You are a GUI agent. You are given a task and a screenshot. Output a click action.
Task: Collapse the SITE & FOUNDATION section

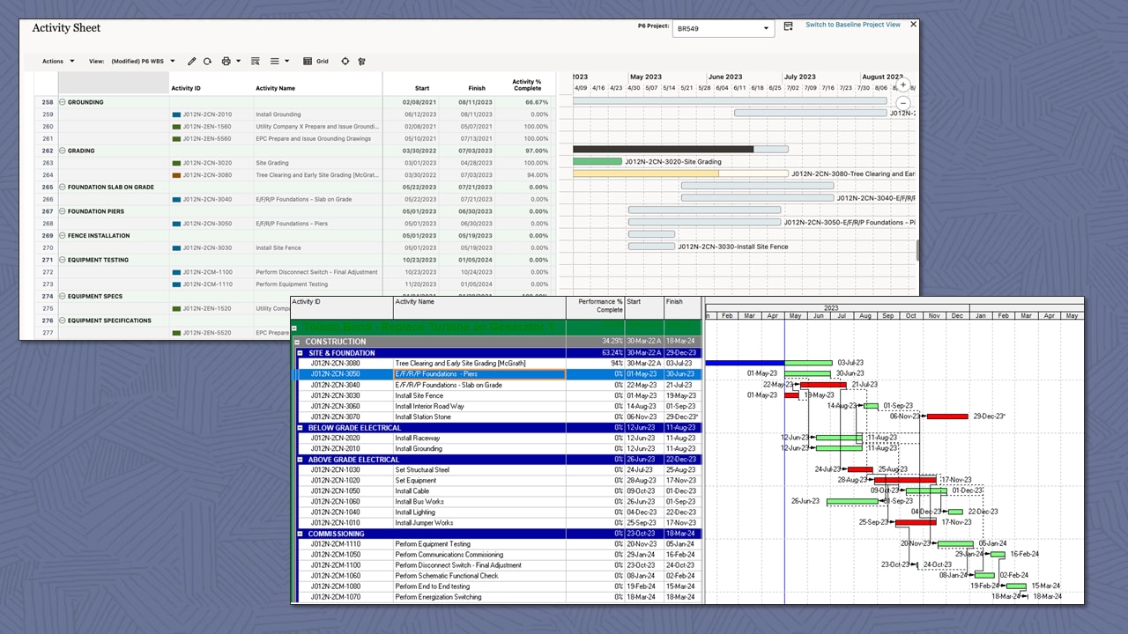point(301,352)
